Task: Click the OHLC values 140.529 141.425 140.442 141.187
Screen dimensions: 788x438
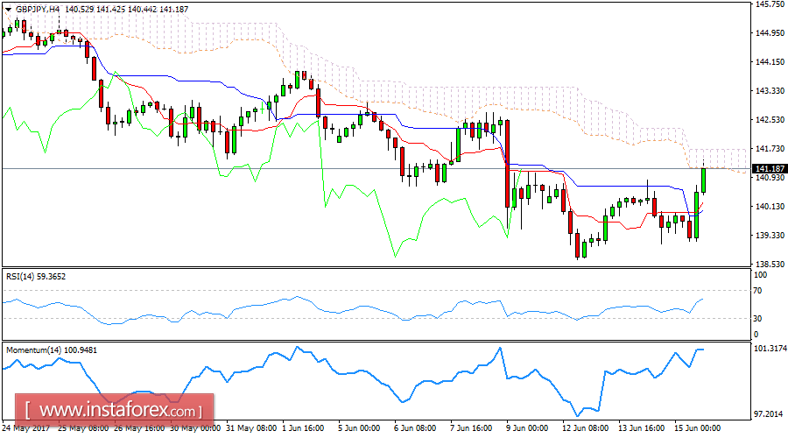Action: coord(127,10)
